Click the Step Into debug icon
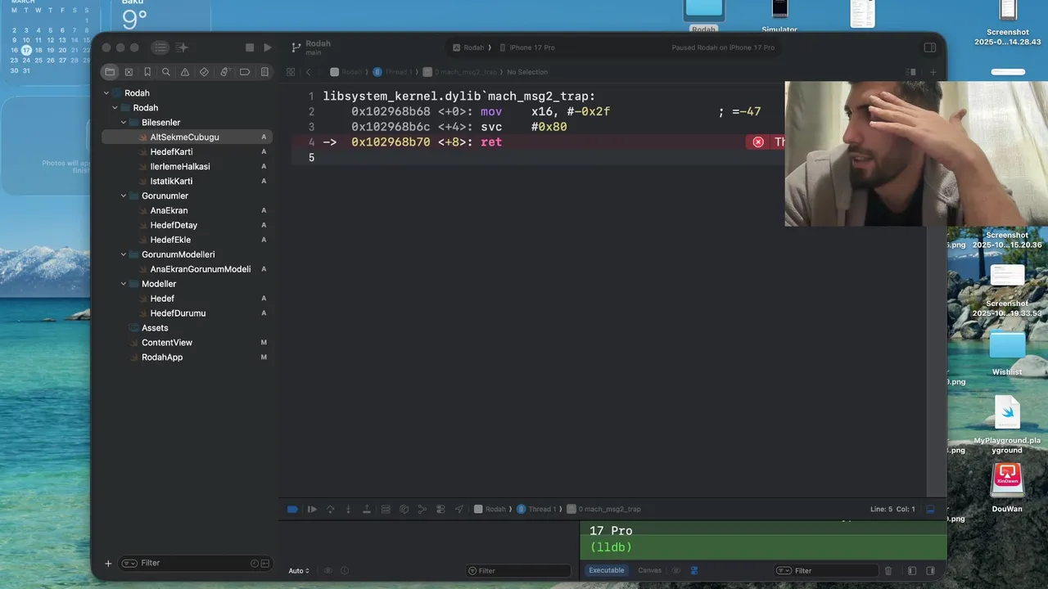 point(349,509)
